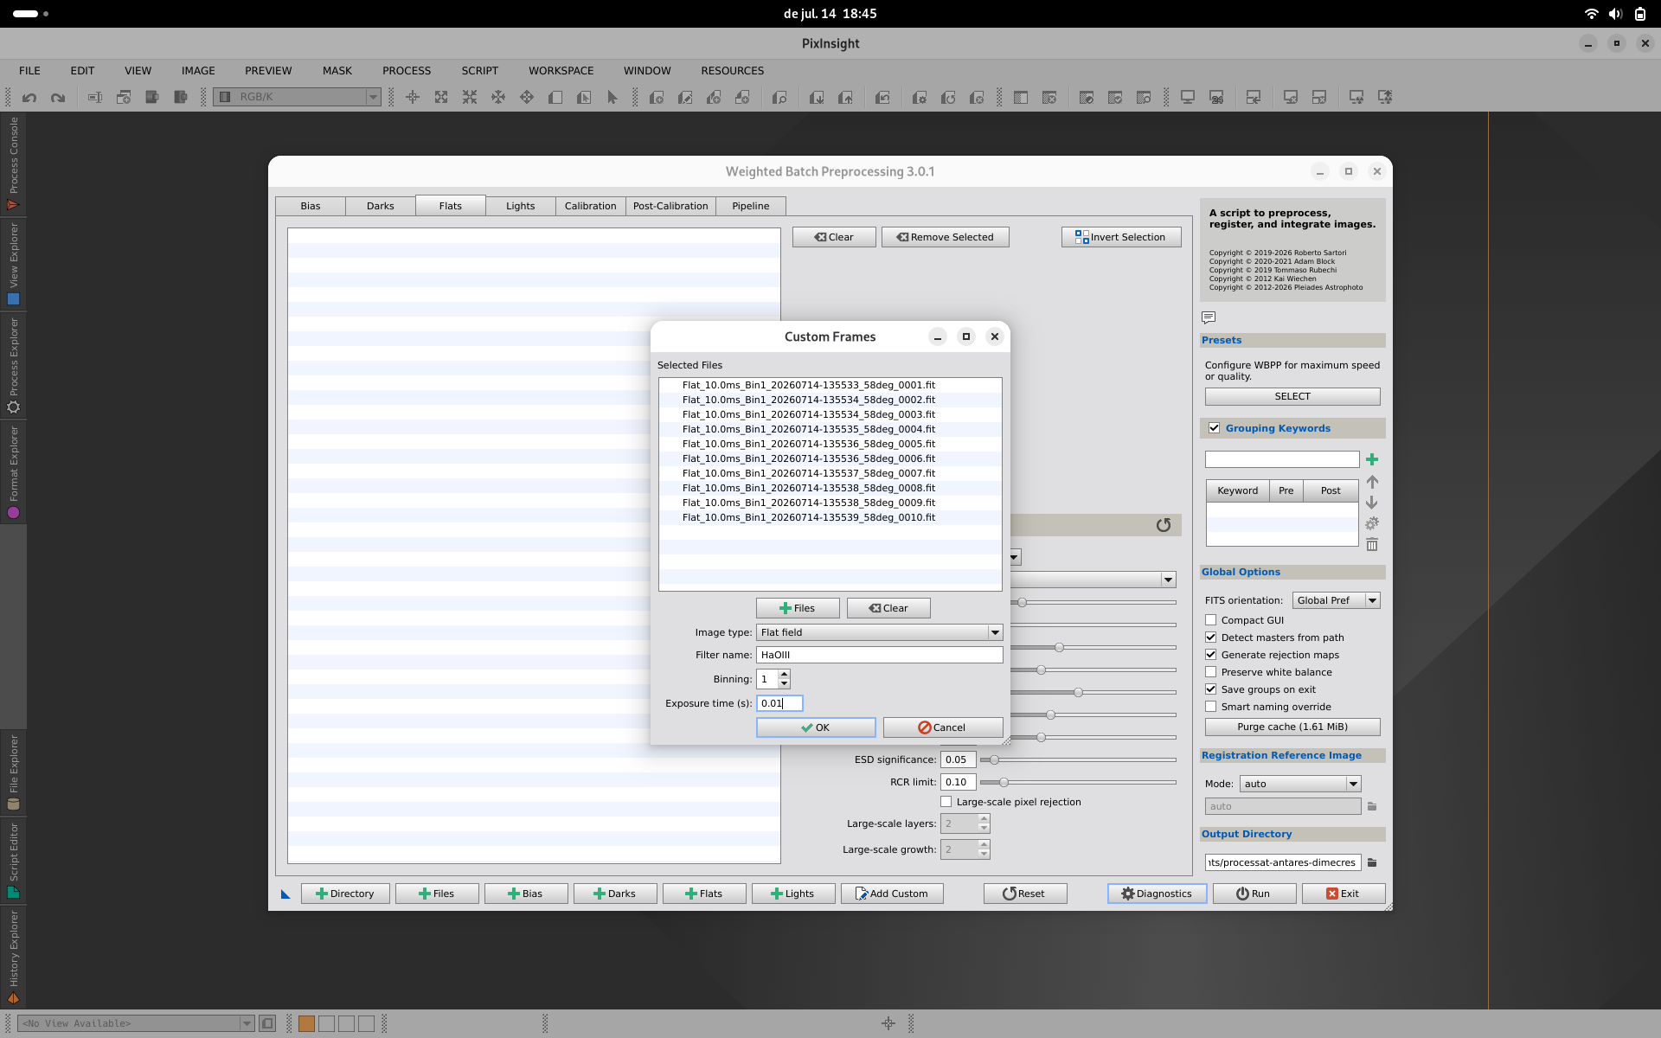This screenshot has height=1038, width=1661.
Task: Open the PROCESS menu
Action: pyautogui.click(x=407, y=71)
